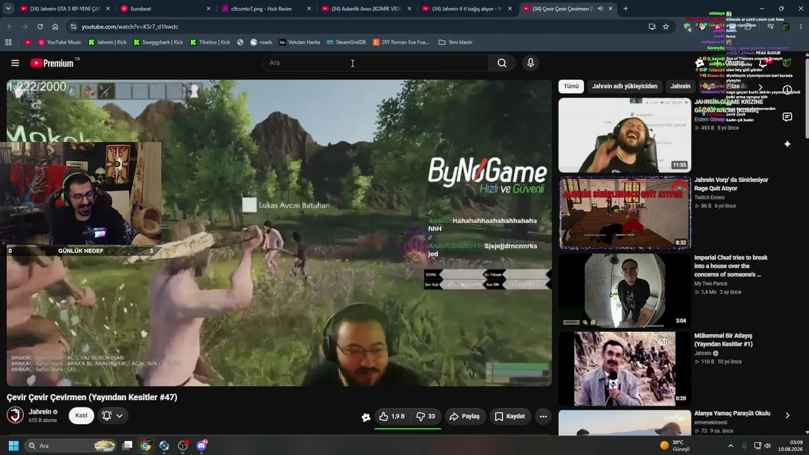Toggle microphone icon in system tray
The width and height of the screenshot is (809, 455).
click(745, 446)
